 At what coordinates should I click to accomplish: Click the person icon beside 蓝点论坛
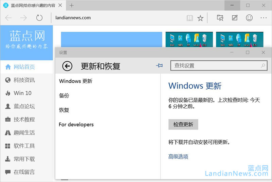click(8, 106)
